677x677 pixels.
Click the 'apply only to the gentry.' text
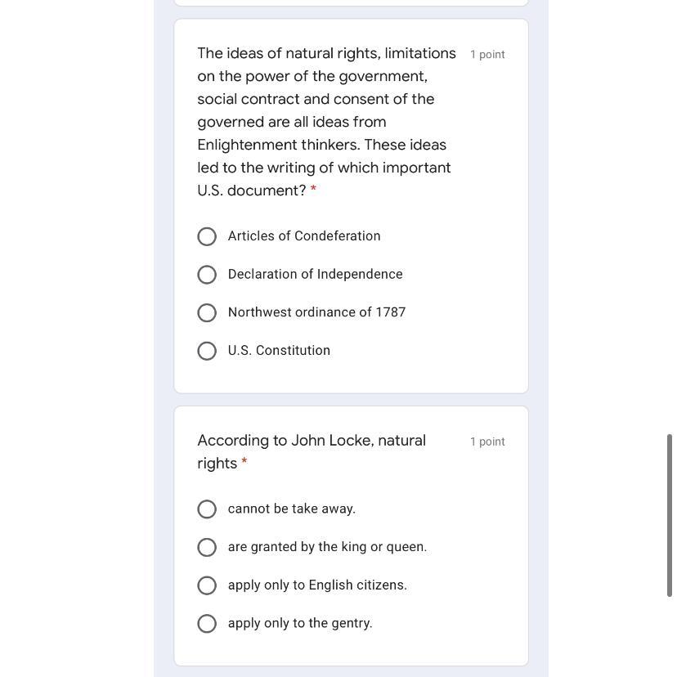click(x=300, y=624)
